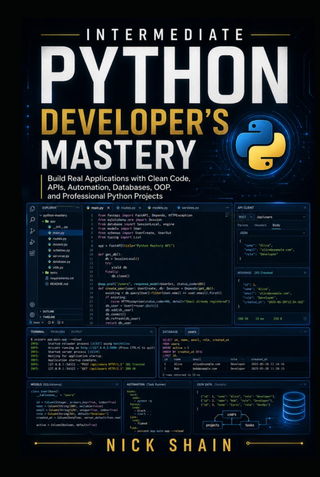
Task: Click the database cylinder icon in JSON Data
Action: [x=294, y=407]
